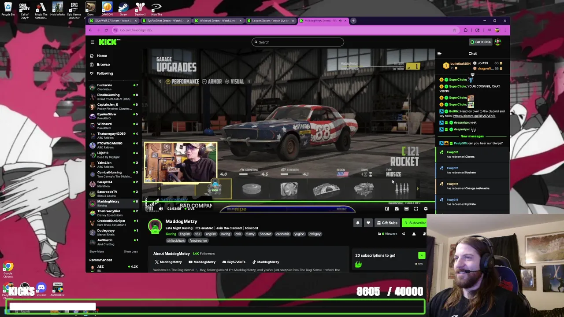Open MaddogMetzy TikTok link
This screenshot has width=564, height=317.
266,262
